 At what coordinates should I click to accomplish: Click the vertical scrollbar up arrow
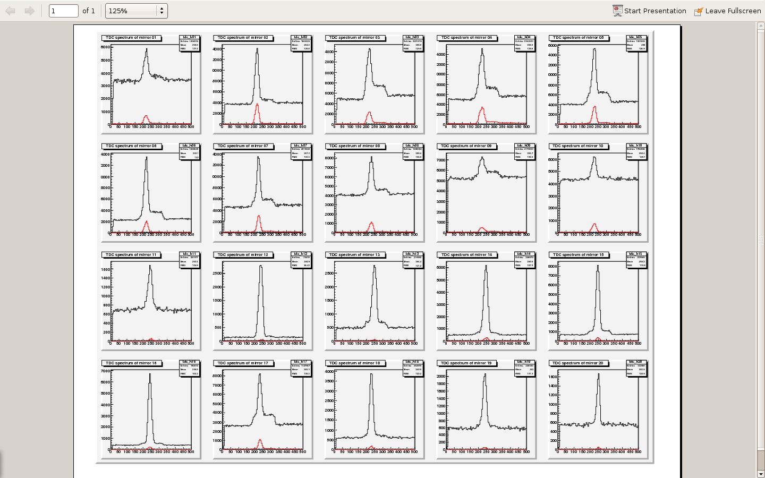point(761,25)
